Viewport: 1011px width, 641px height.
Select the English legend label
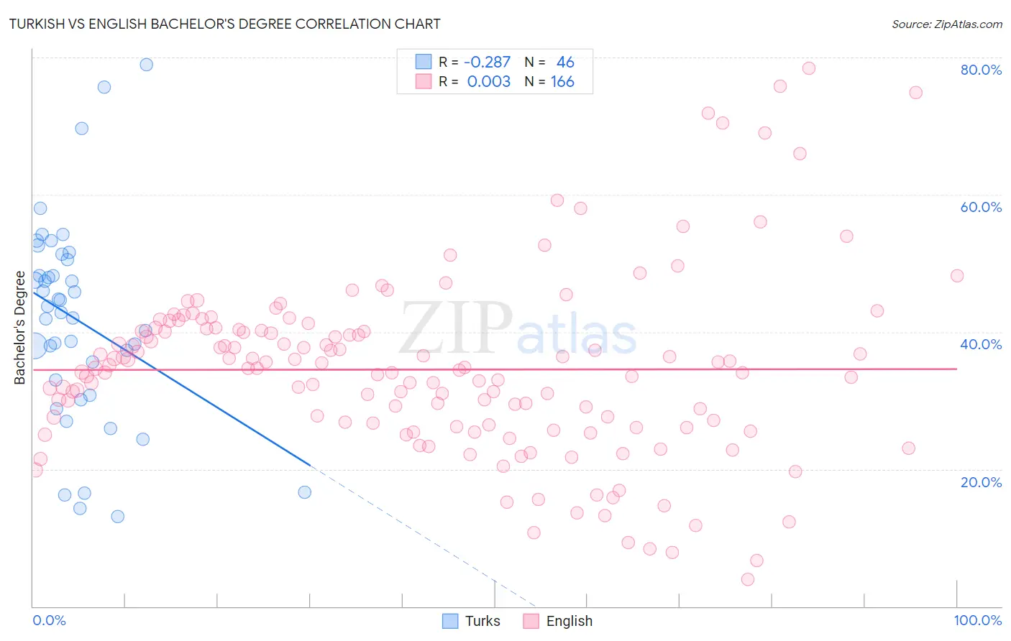click(x=569, y=621)
